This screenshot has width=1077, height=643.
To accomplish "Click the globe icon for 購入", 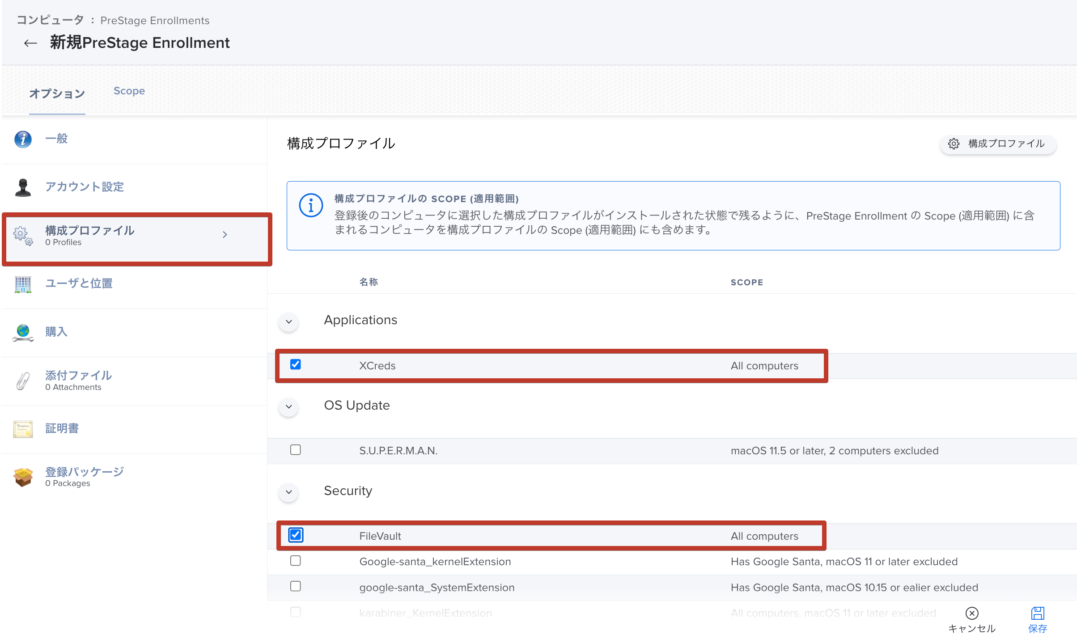I will click(23, 333).
